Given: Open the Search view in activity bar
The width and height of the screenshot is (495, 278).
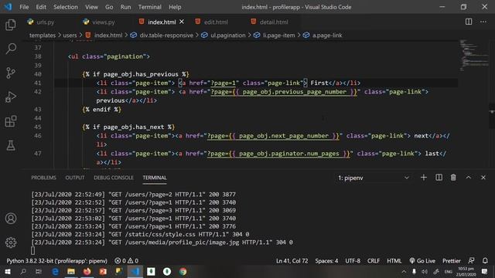Looking at the screenshot, I should click(11, 49).
